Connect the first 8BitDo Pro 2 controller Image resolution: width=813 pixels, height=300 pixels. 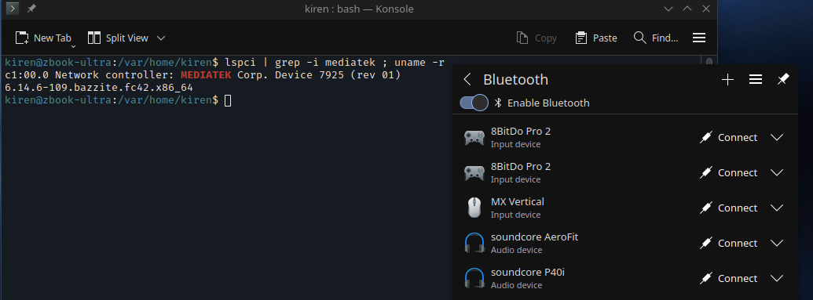coord(728,138)
